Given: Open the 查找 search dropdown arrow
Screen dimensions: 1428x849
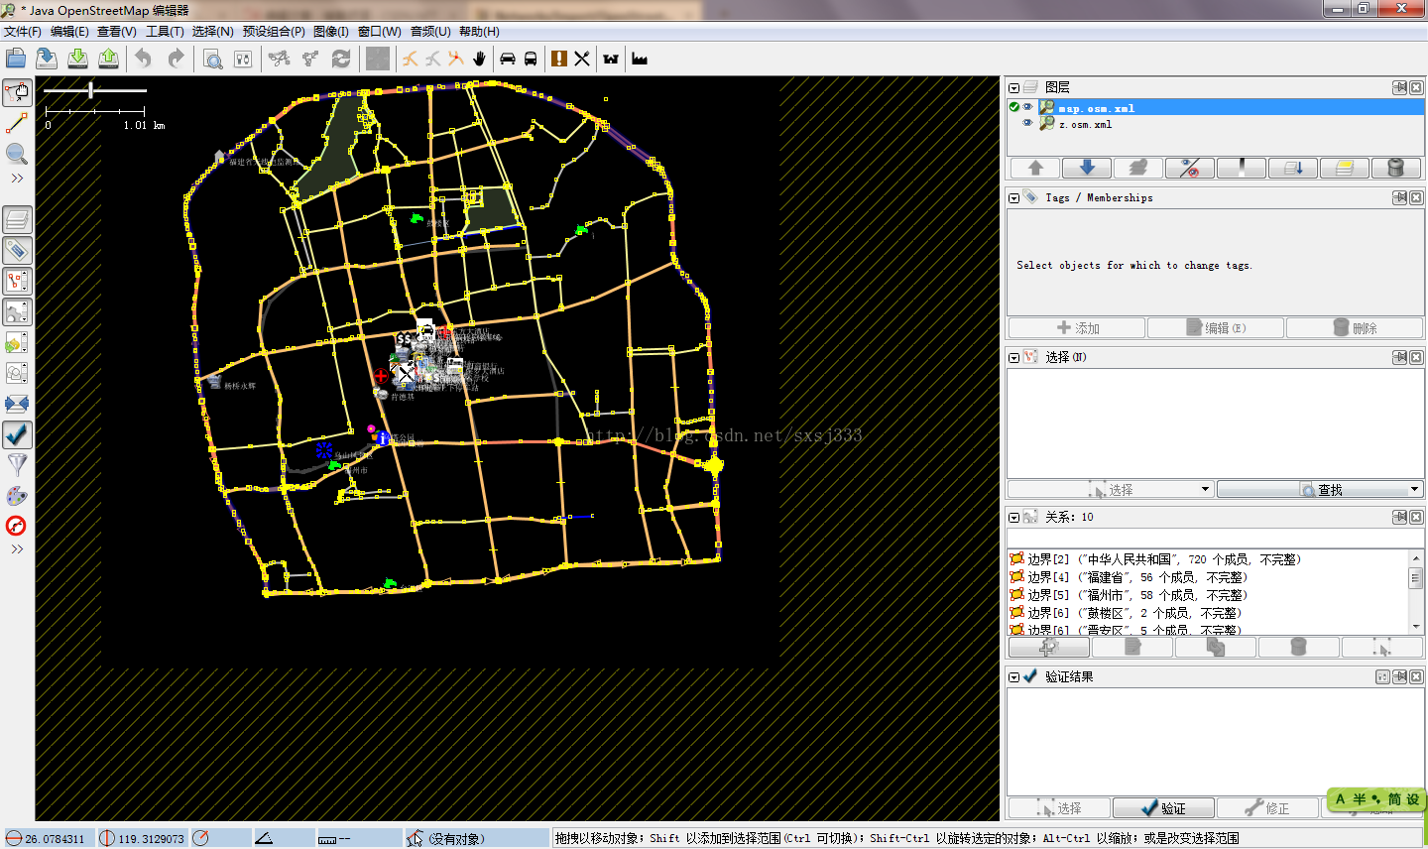Looking at the screenshot, I should [x=1414, y=490].
